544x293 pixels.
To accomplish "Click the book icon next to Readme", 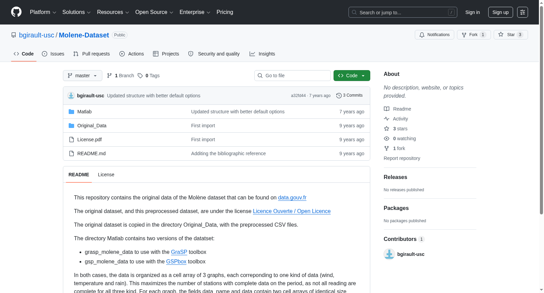I will click(x=387, y=109).
